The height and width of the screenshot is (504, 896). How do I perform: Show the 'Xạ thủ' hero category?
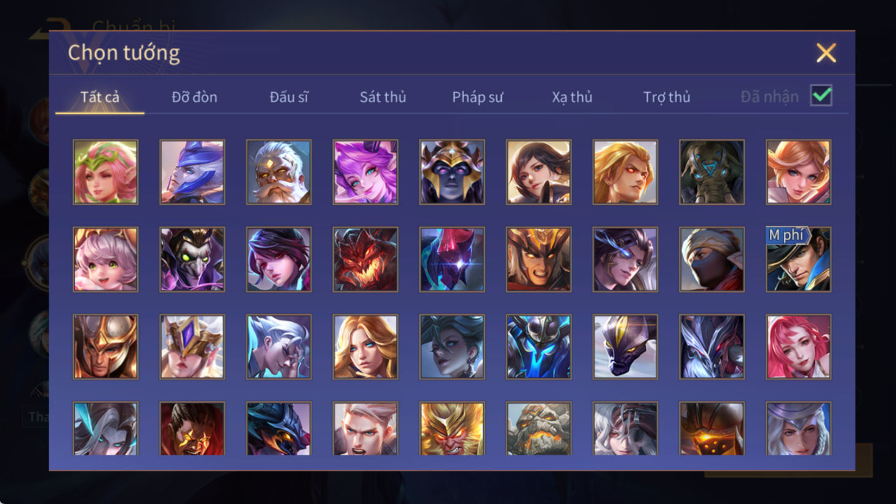click(x=572, y=97)
